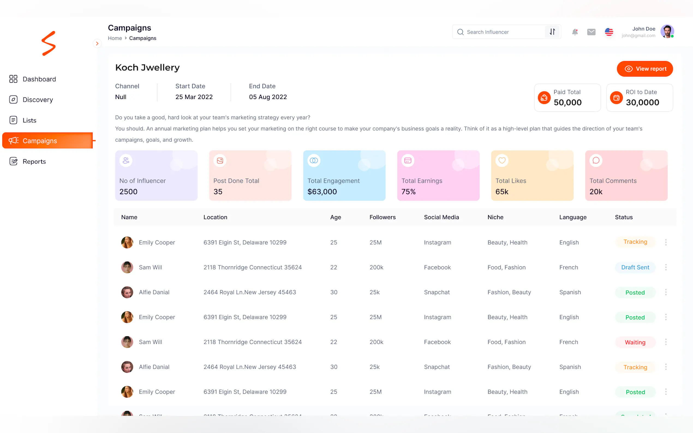This screenshot has width=693, height=433.
Task: Click the Total Likes heart icon
Action: 502,160
